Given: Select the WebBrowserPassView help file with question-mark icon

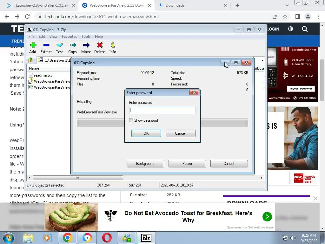Looking at the screenshot, I should (x=49, y=81).
